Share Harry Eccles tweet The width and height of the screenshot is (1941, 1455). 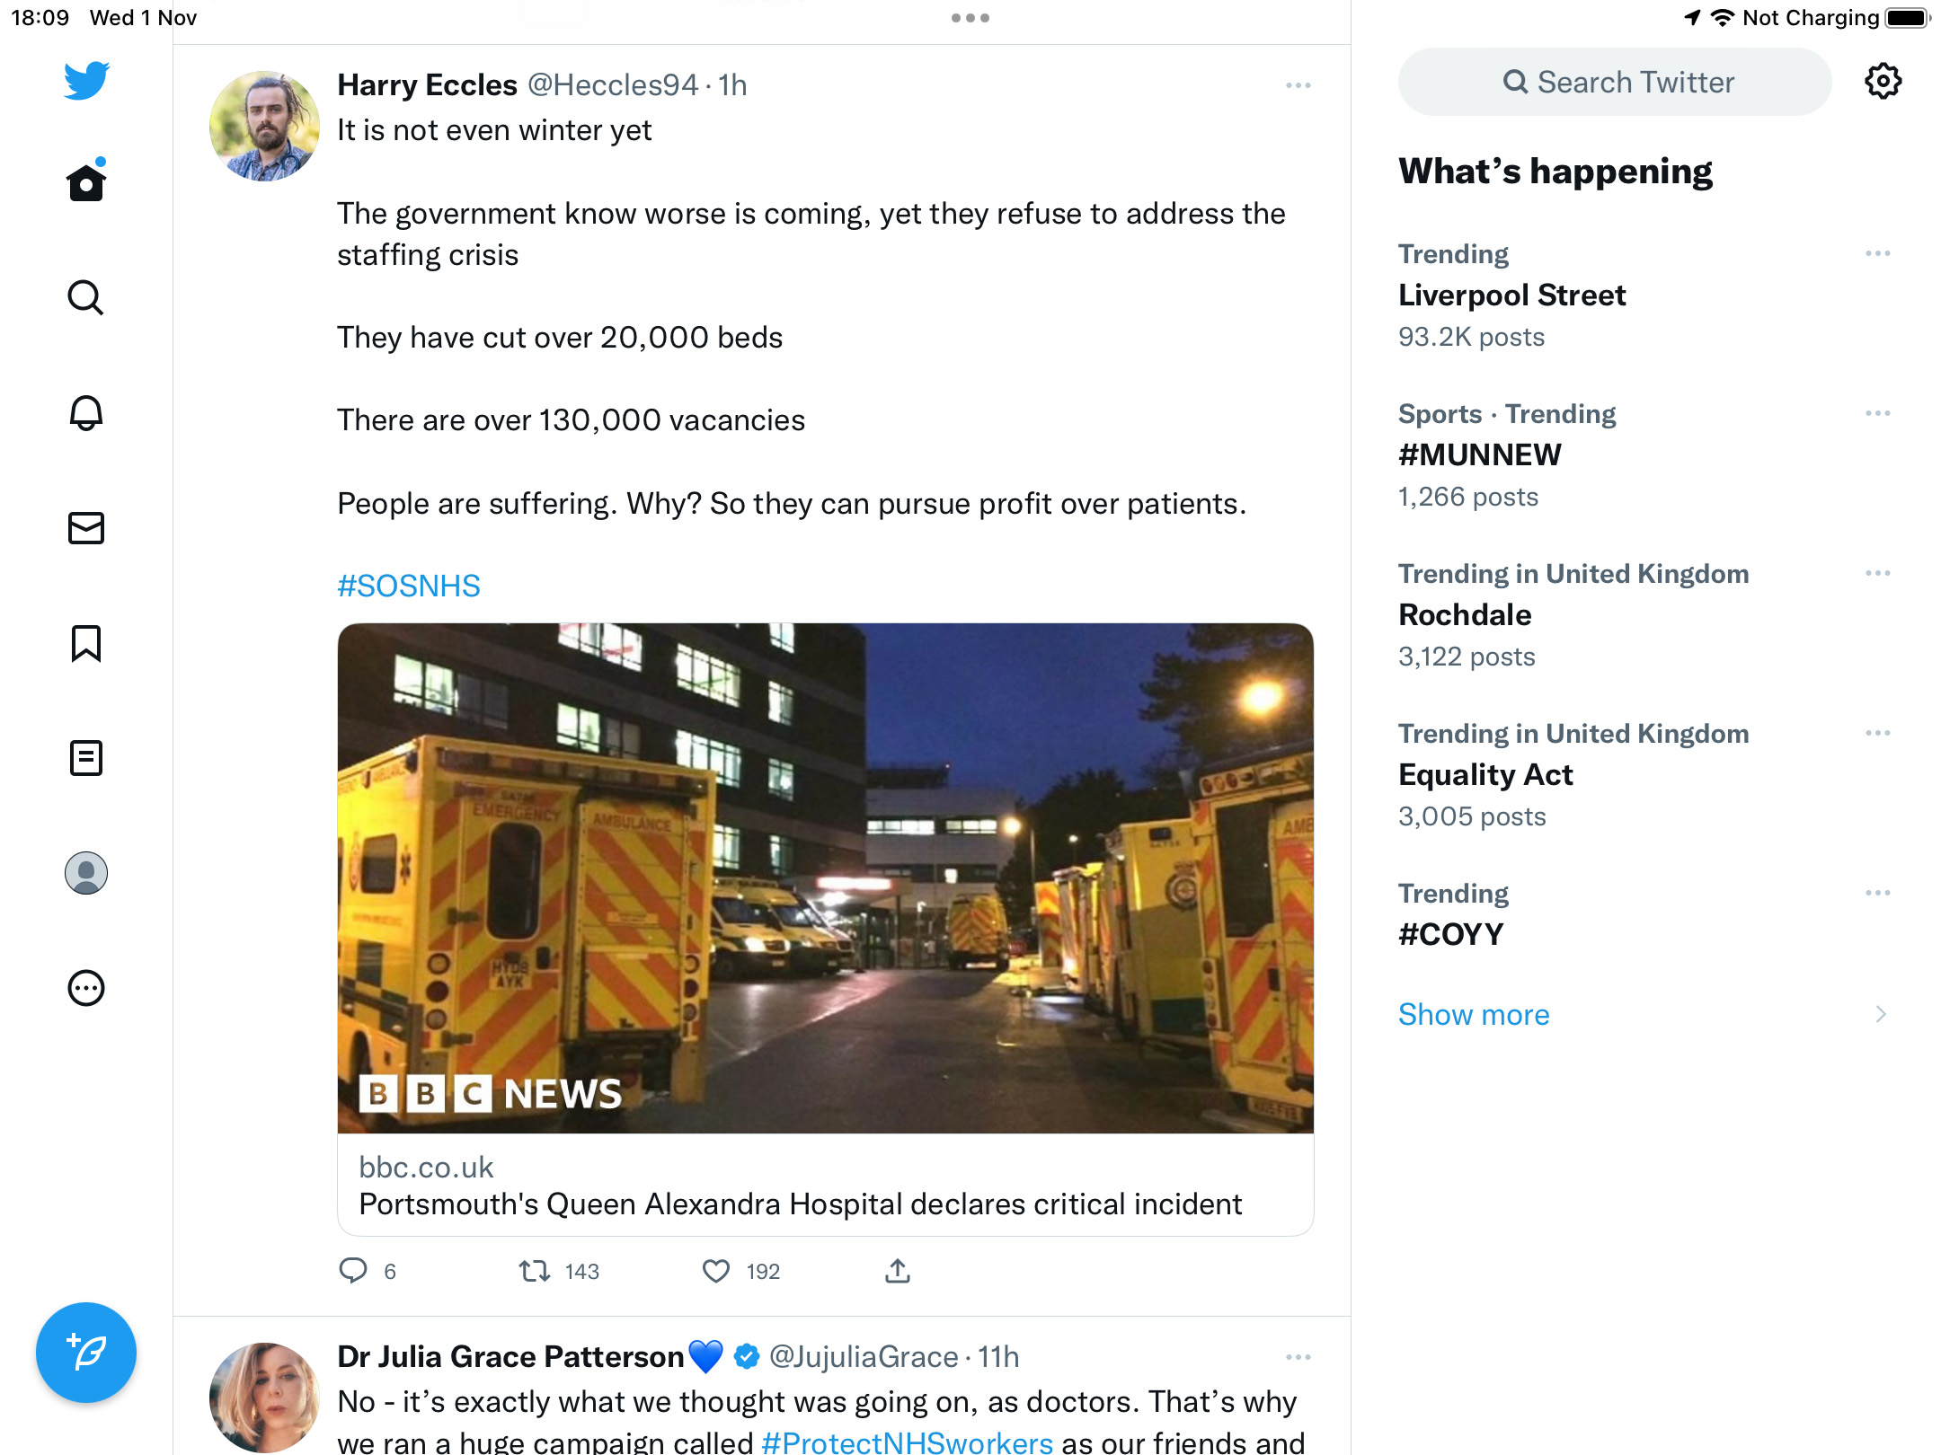click(x=898, y=1270)
